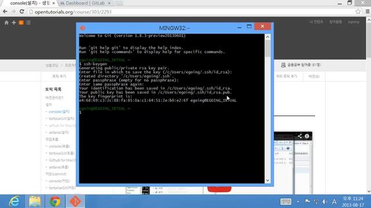Click the 공동공부 참여중 participants link
Image resolution: width=371 pixels, height=208 pixels.
(301, 65)
